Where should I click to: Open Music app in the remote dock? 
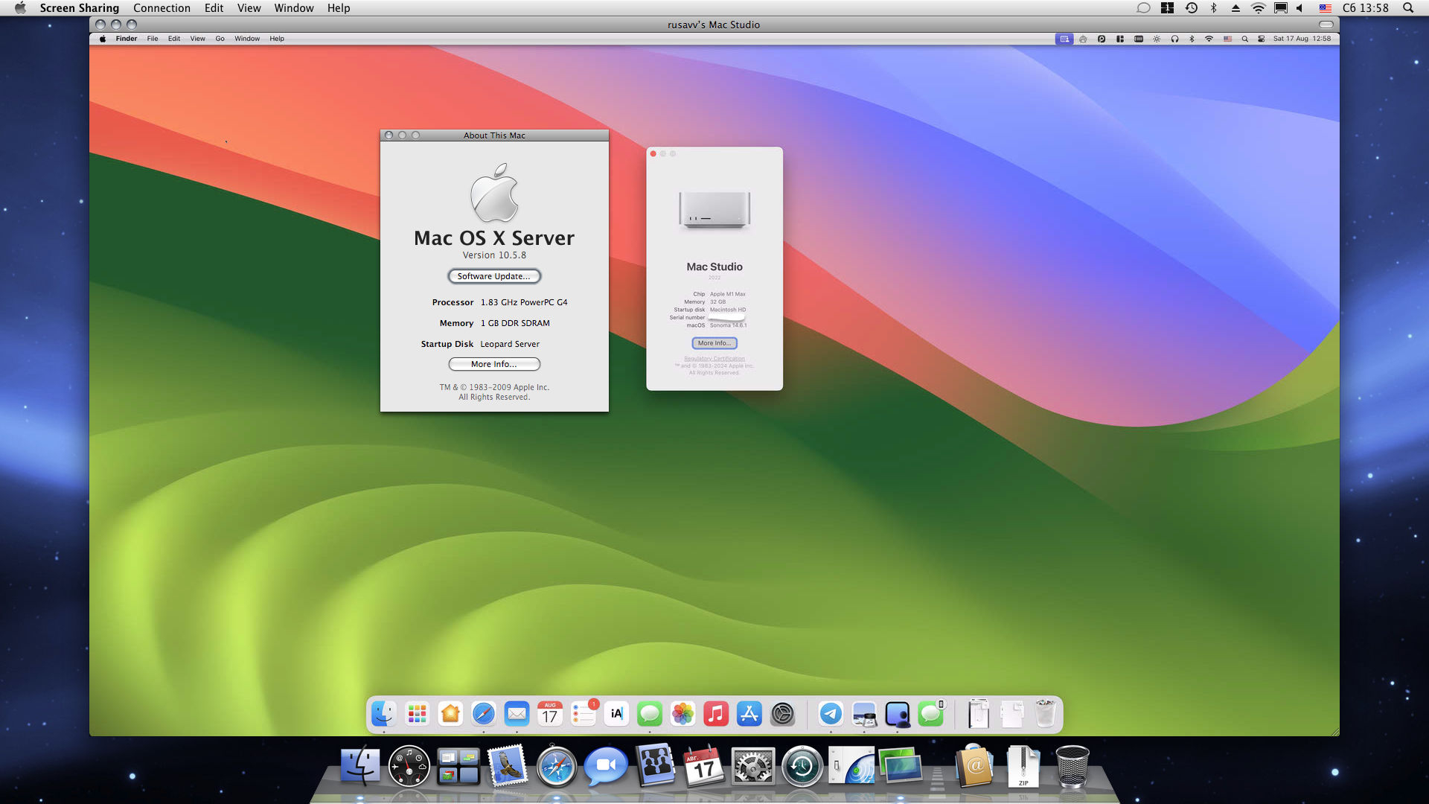(x=715, y=714)
